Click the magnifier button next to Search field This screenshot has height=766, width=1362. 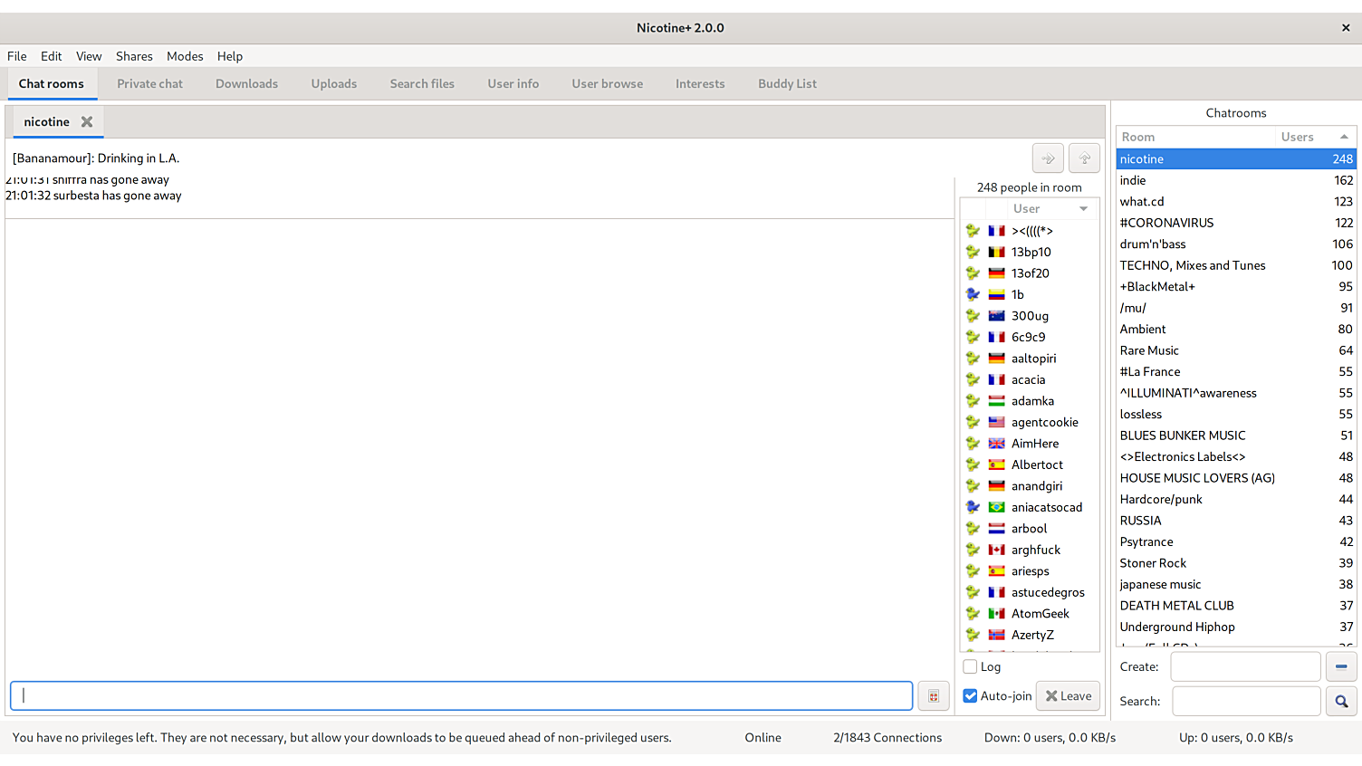click(x=1341, y=702)
